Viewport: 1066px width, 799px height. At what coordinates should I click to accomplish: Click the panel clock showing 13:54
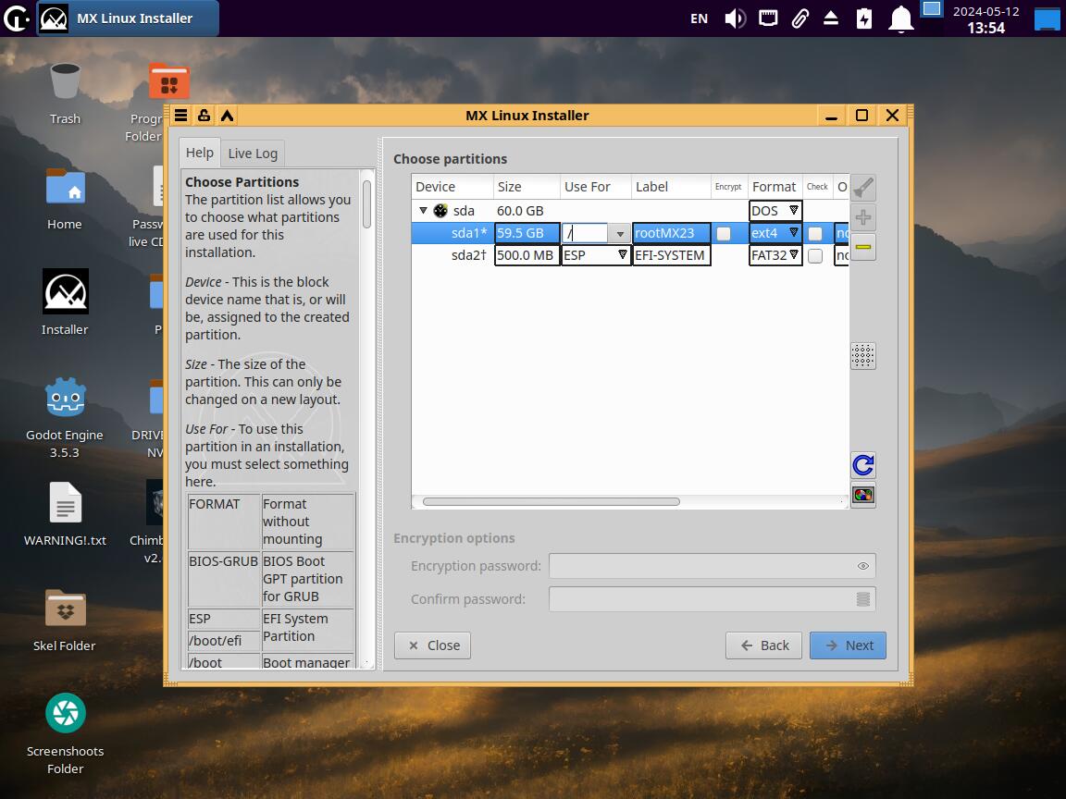[985, 19]
